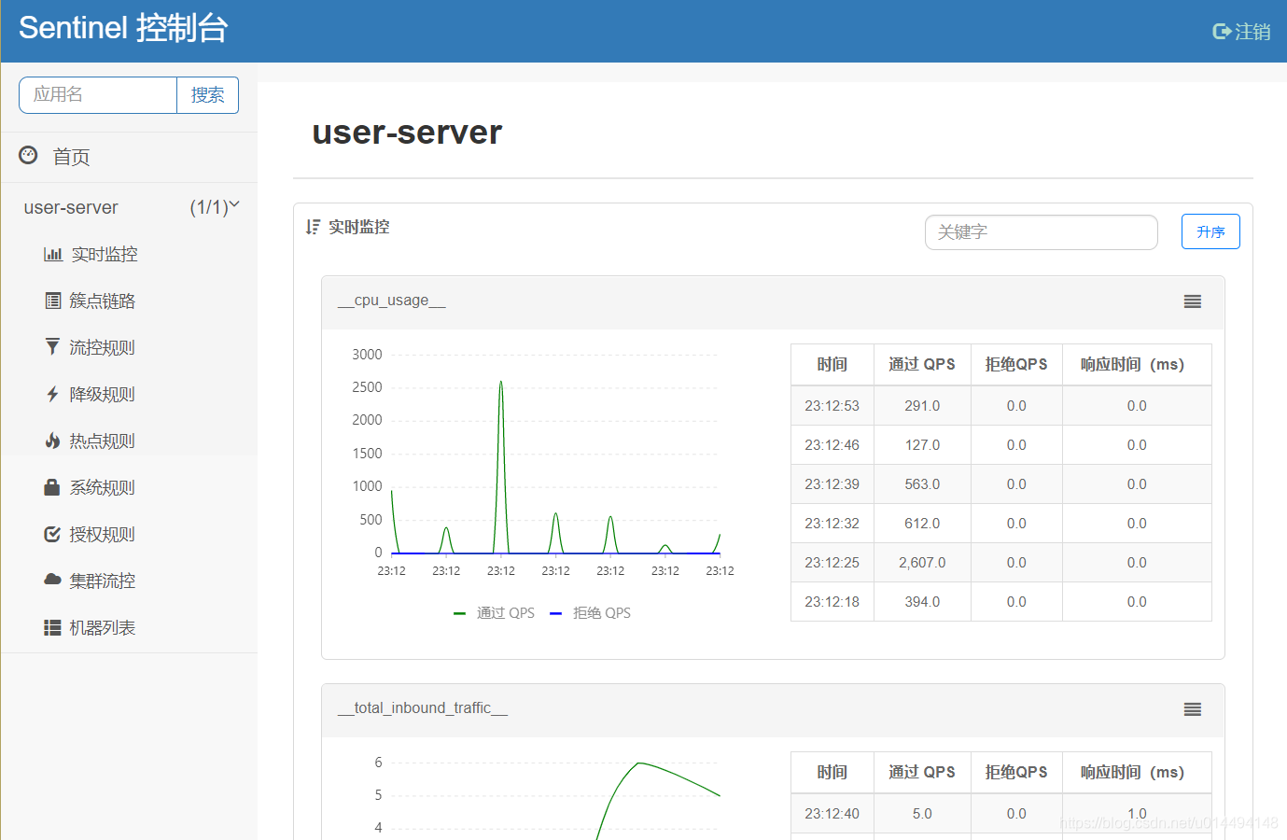This screenshot has width=1287, height=840.
Task: Open the __total_inbound_traffic__ panel hamburger menu
Action: point(1193,709)
